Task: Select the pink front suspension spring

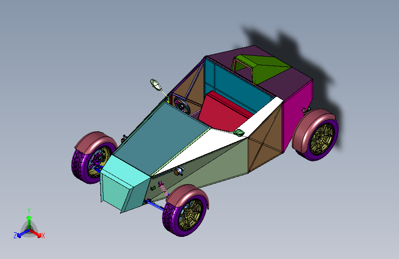Action: pyautogui.click(x=163, y=188)
